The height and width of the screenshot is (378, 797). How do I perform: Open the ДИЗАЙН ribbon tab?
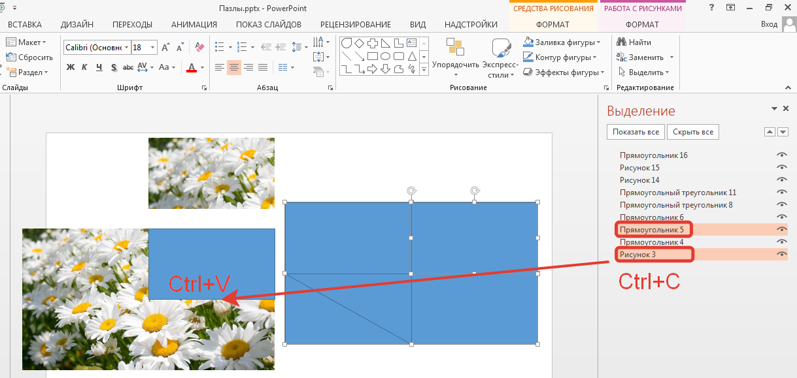[76, 25]
